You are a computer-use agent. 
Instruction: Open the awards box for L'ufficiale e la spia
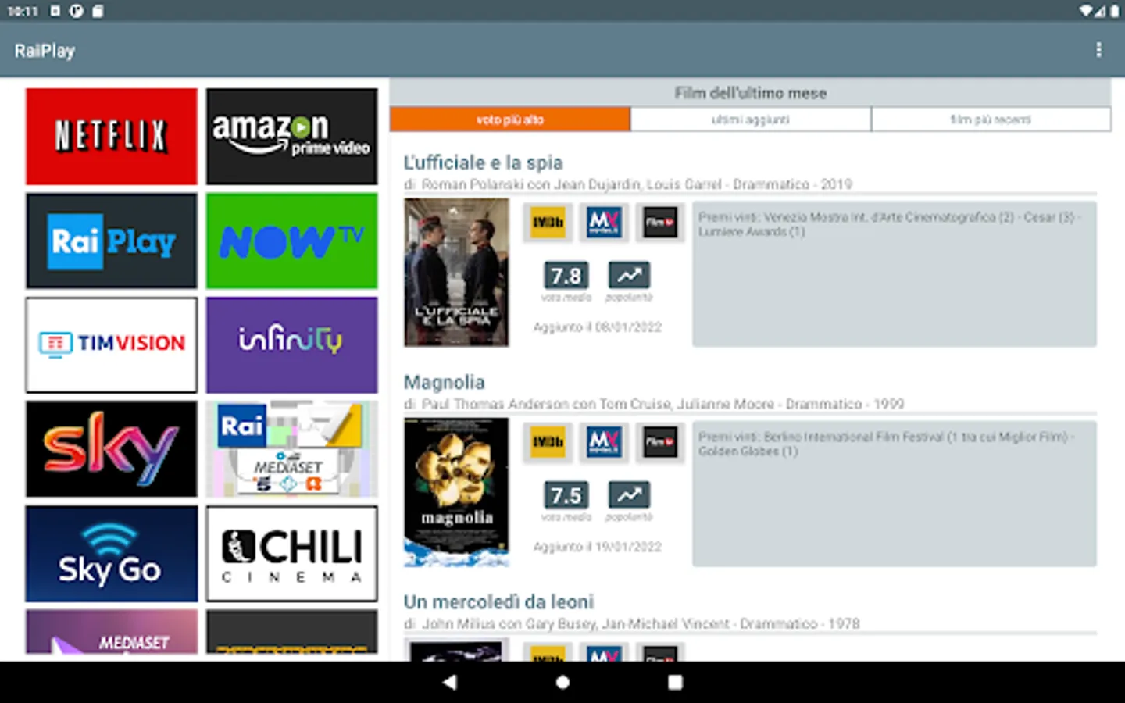pos(895,274)
